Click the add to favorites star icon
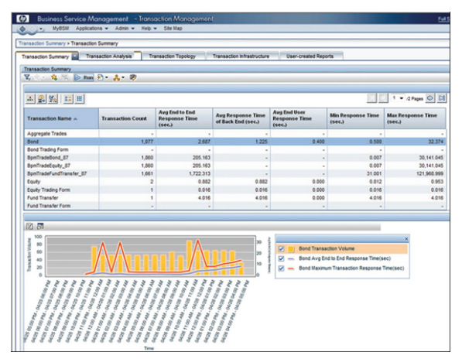 (54, 77)
